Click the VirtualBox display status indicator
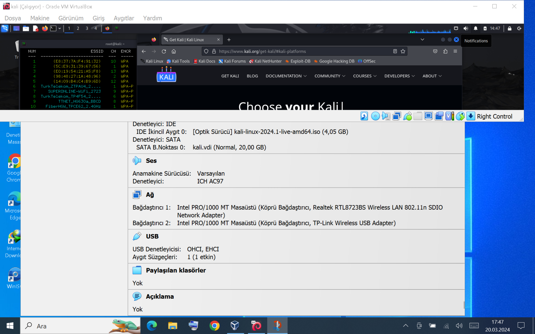 [428, 116]
